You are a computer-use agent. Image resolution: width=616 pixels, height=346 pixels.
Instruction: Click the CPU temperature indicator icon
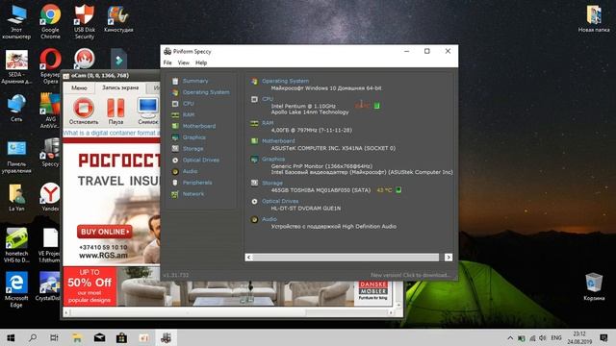[376, 106]
